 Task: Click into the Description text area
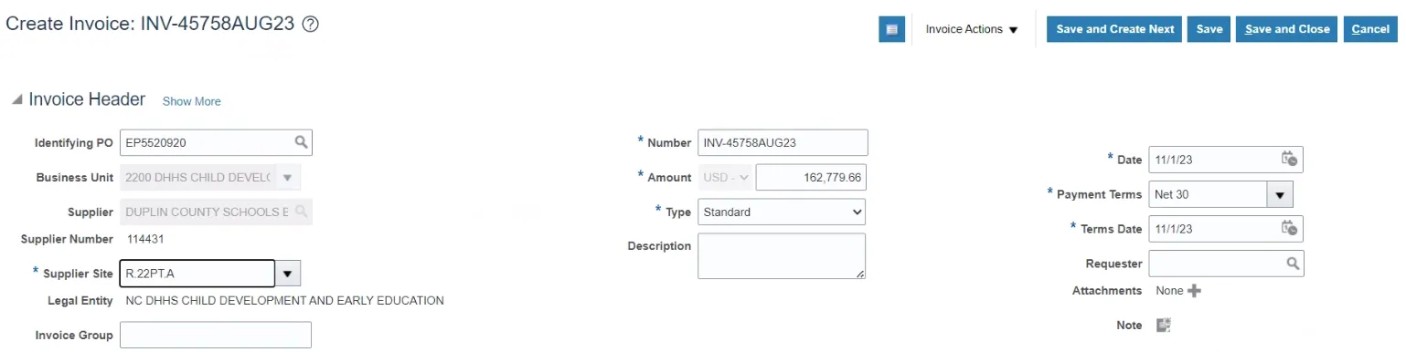[781, 256]
